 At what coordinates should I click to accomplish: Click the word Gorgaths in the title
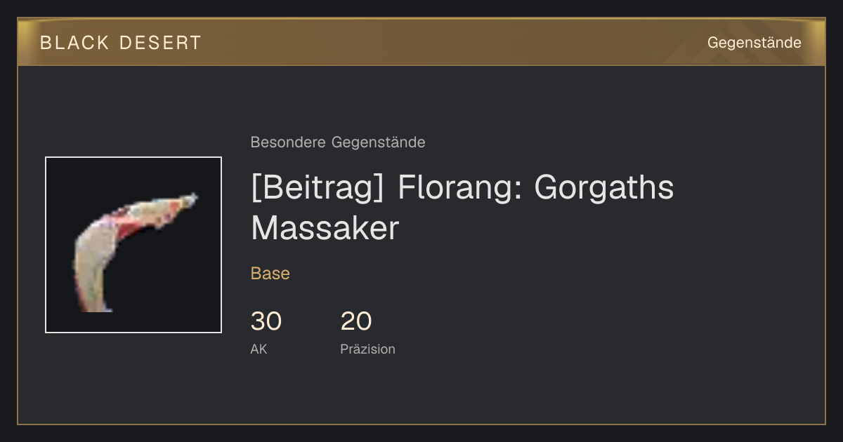click(x=604, y=188)
